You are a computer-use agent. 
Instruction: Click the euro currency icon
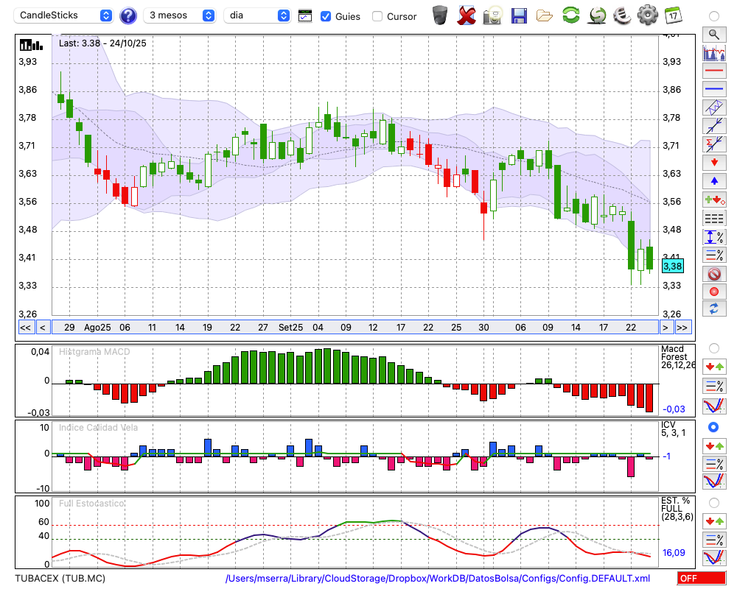point(622,15)
